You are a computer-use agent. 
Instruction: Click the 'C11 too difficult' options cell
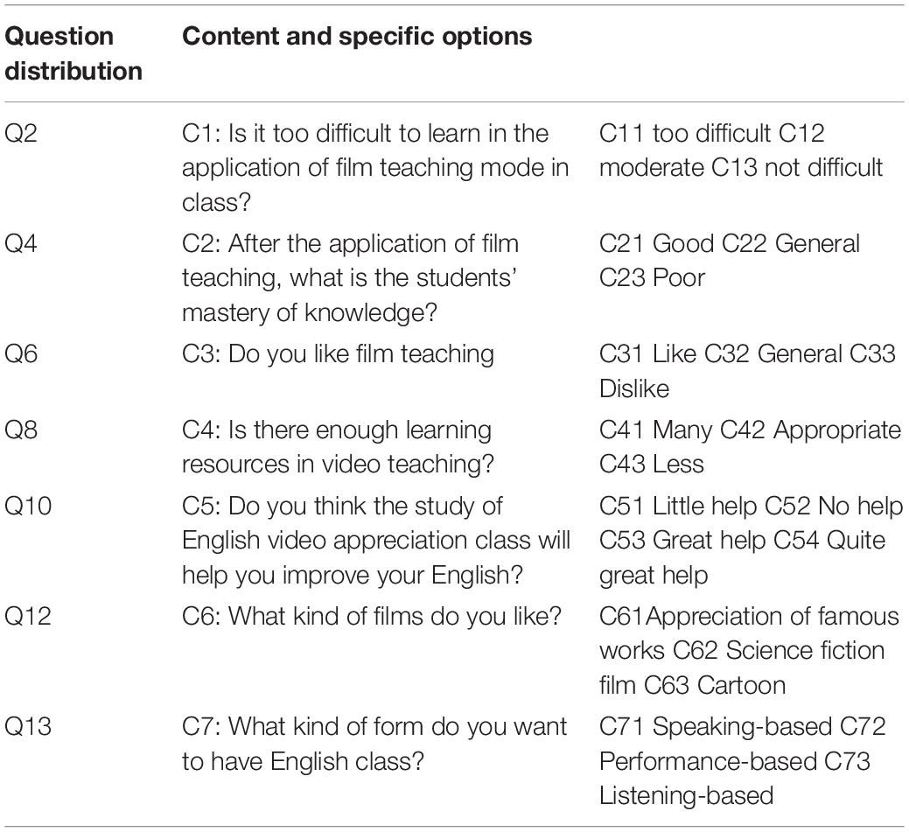pyautogui.click(x=741, y=150)
